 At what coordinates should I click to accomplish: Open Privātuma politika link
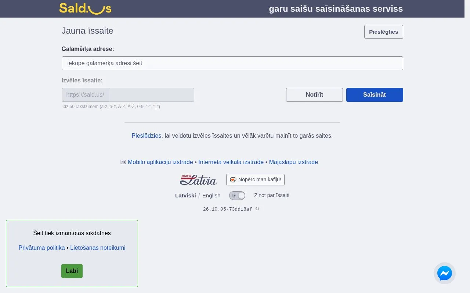pyautogui.click(x=41, y=248)
